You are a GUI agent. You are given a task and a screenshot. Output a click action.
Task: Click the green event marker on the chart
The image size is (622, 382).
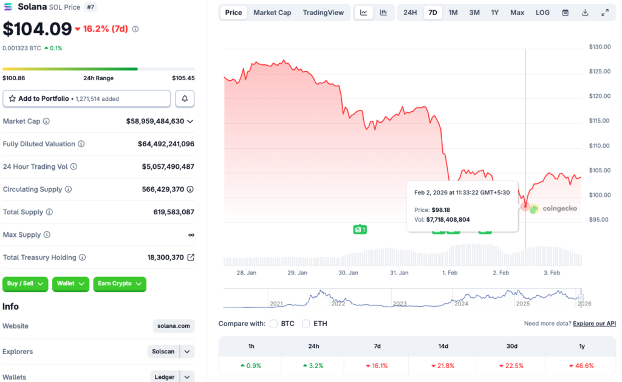360,230
